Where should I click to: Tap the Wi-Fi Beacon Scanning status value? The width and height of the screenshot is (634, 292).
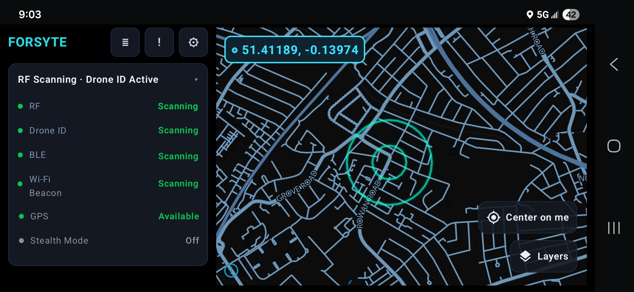(x=178, y=184)
